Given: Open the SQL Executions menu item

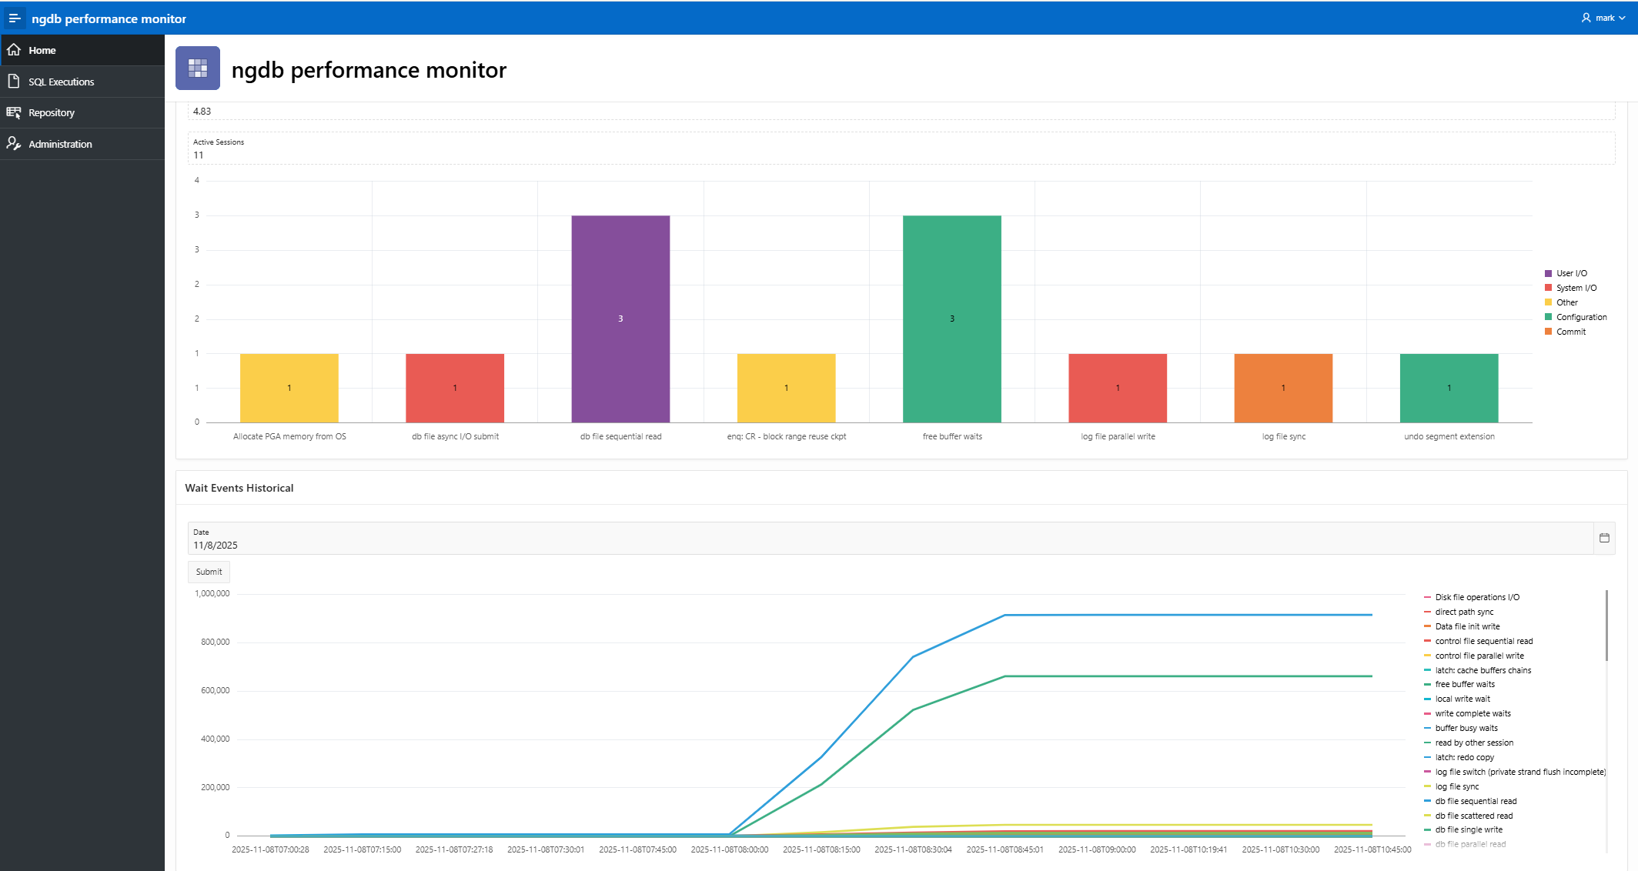Looking at the screenshot, I should [x=62, y=82].
